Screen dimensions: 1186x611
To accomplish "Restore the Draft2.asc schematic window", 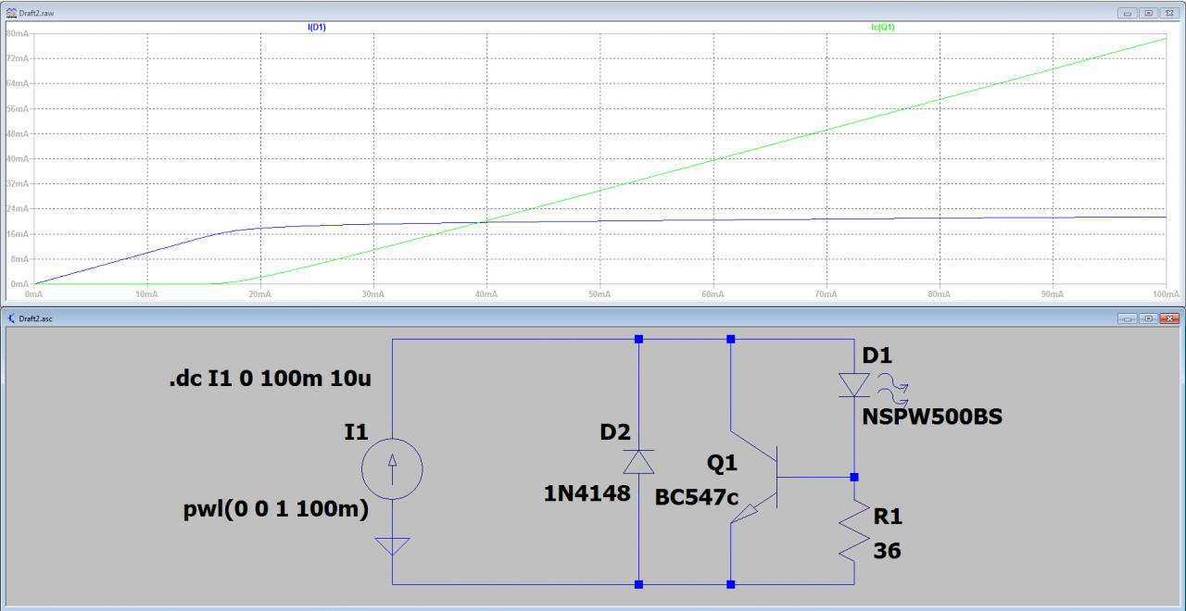I will pyautogui.click(x=1148, y=318).
